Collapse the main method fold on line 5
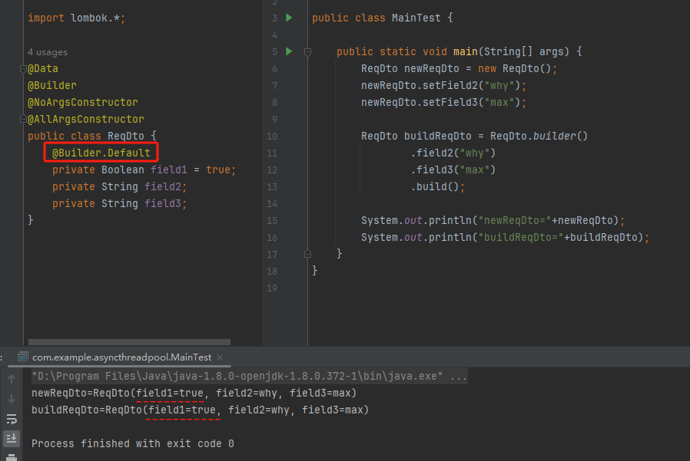 [307, 52]
